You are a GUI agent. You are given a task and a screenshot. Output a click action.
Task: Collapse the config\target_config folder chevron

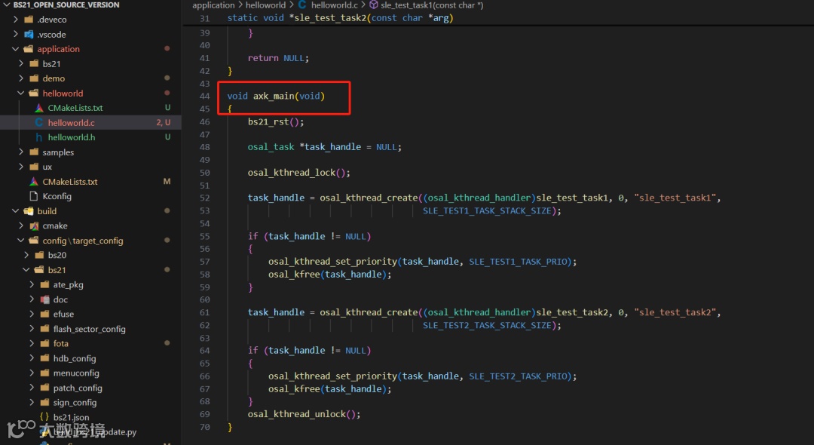click(21, 241)
